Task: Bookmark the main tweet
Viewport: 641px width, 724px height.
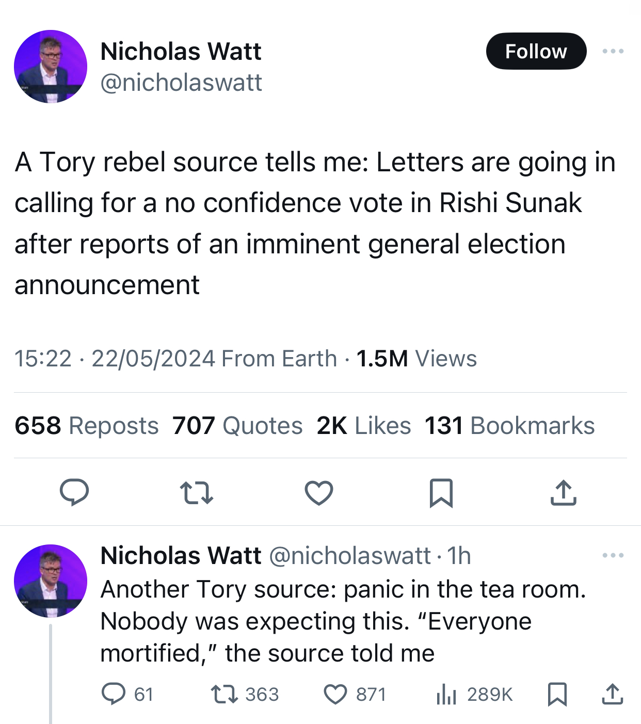Action: click(x=441, y=492)
